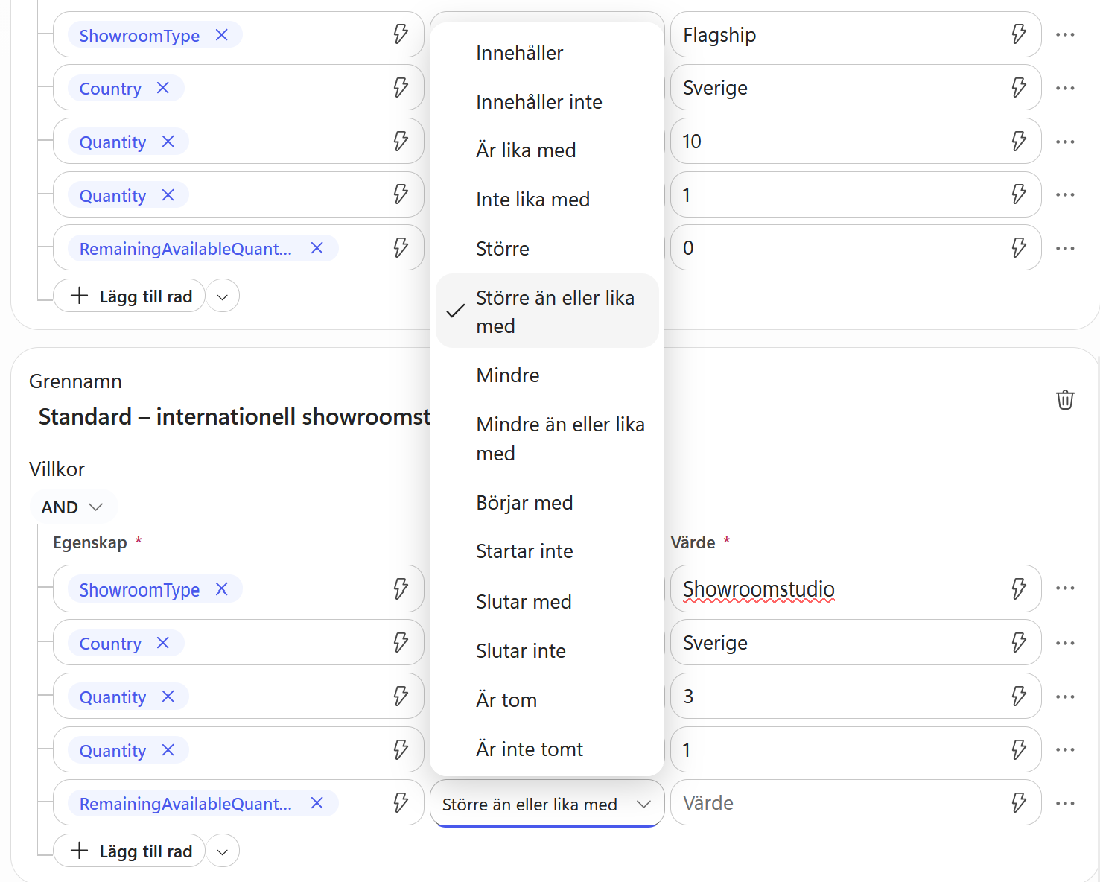Select the Mindre operator option
The height and width of the screenshot is (882, 1100).
pos(547,375)
